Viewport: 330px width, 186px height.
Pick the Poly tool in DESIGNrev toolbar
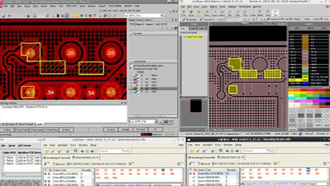tap(245, 13)
